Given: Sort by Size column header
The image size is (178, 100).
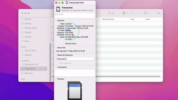Looking at the screenshot, I should pyautogui.click(x=132, y=19).
